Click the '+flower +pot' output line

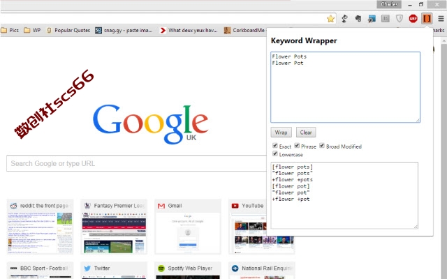[291, 199]
